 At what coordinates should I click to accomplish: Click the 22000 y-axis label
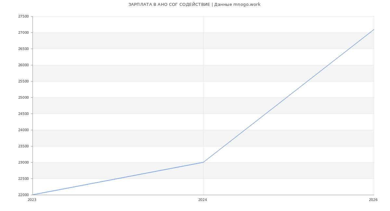[23, 195]
